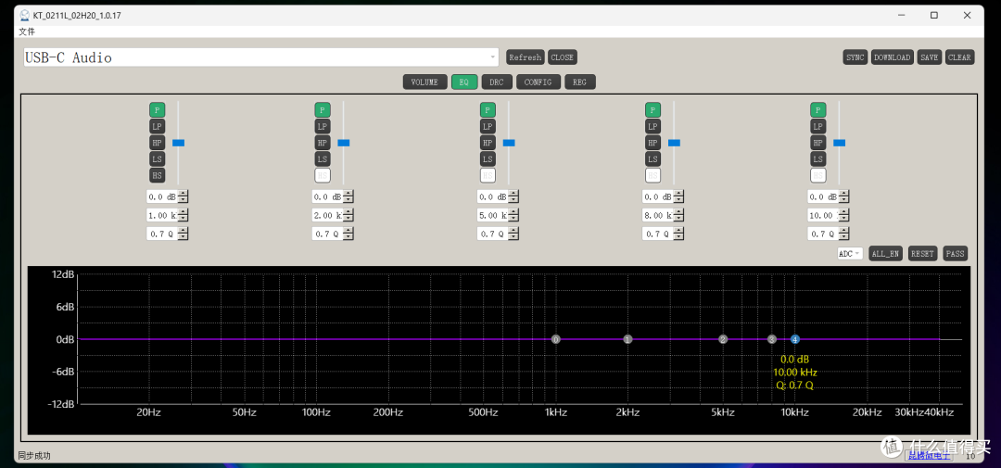1001x468 pixels.
Task: Click the Q field under 1.00 k
Action: pos(162,234)
